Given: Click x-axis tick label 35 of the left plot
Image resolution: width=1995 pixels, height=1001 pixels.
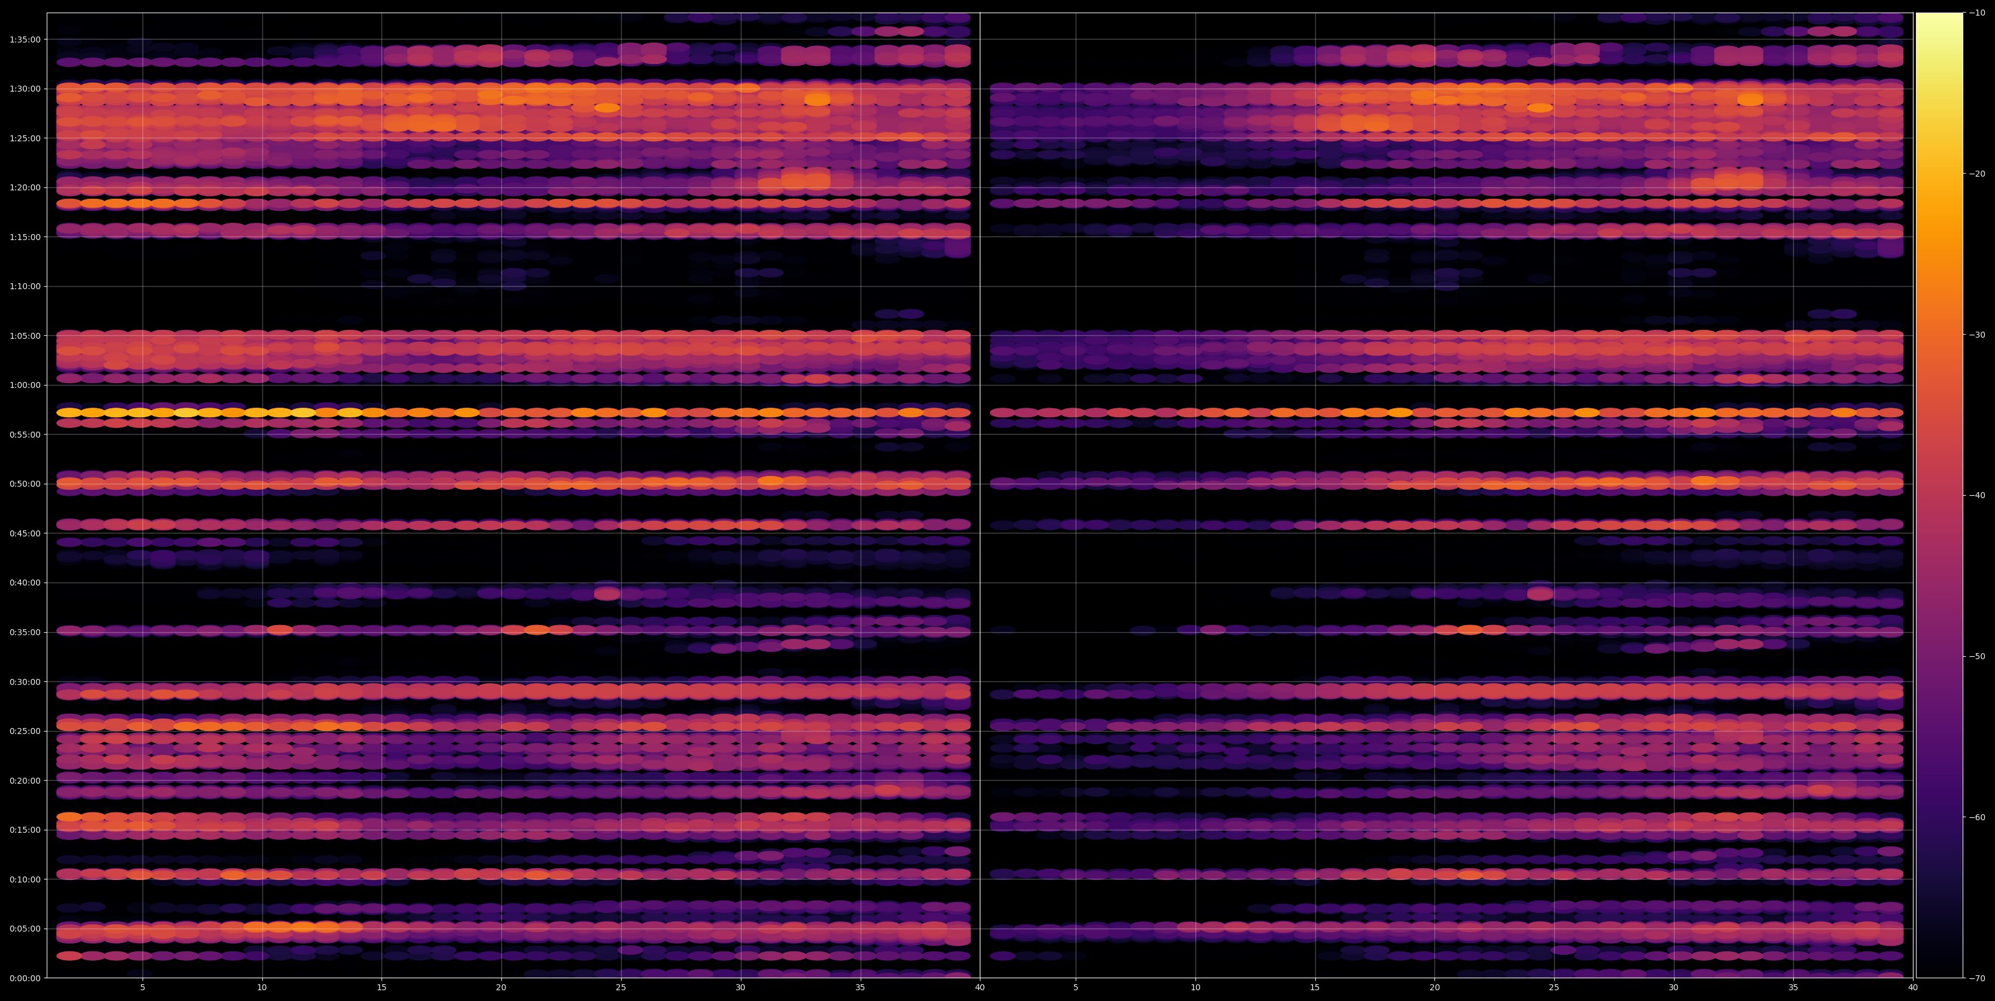Looking at the screenshot, I should pyautogui.click(x=861, y=988).
